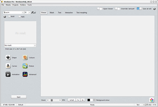The image size is (158, 107).
Task: Click the help question mark icon
Action: coord(5,17)
